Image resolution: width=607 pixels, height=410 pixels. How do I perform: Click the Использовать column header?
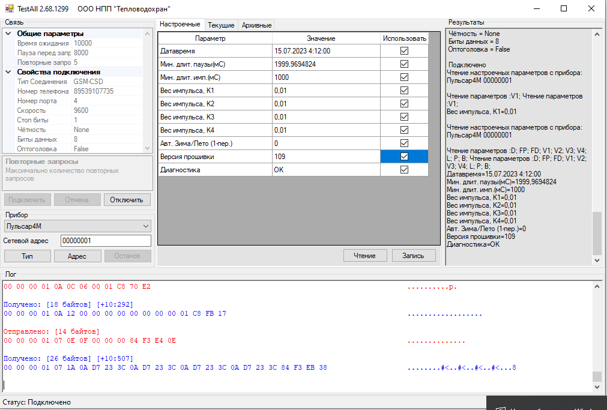point(404,38)
